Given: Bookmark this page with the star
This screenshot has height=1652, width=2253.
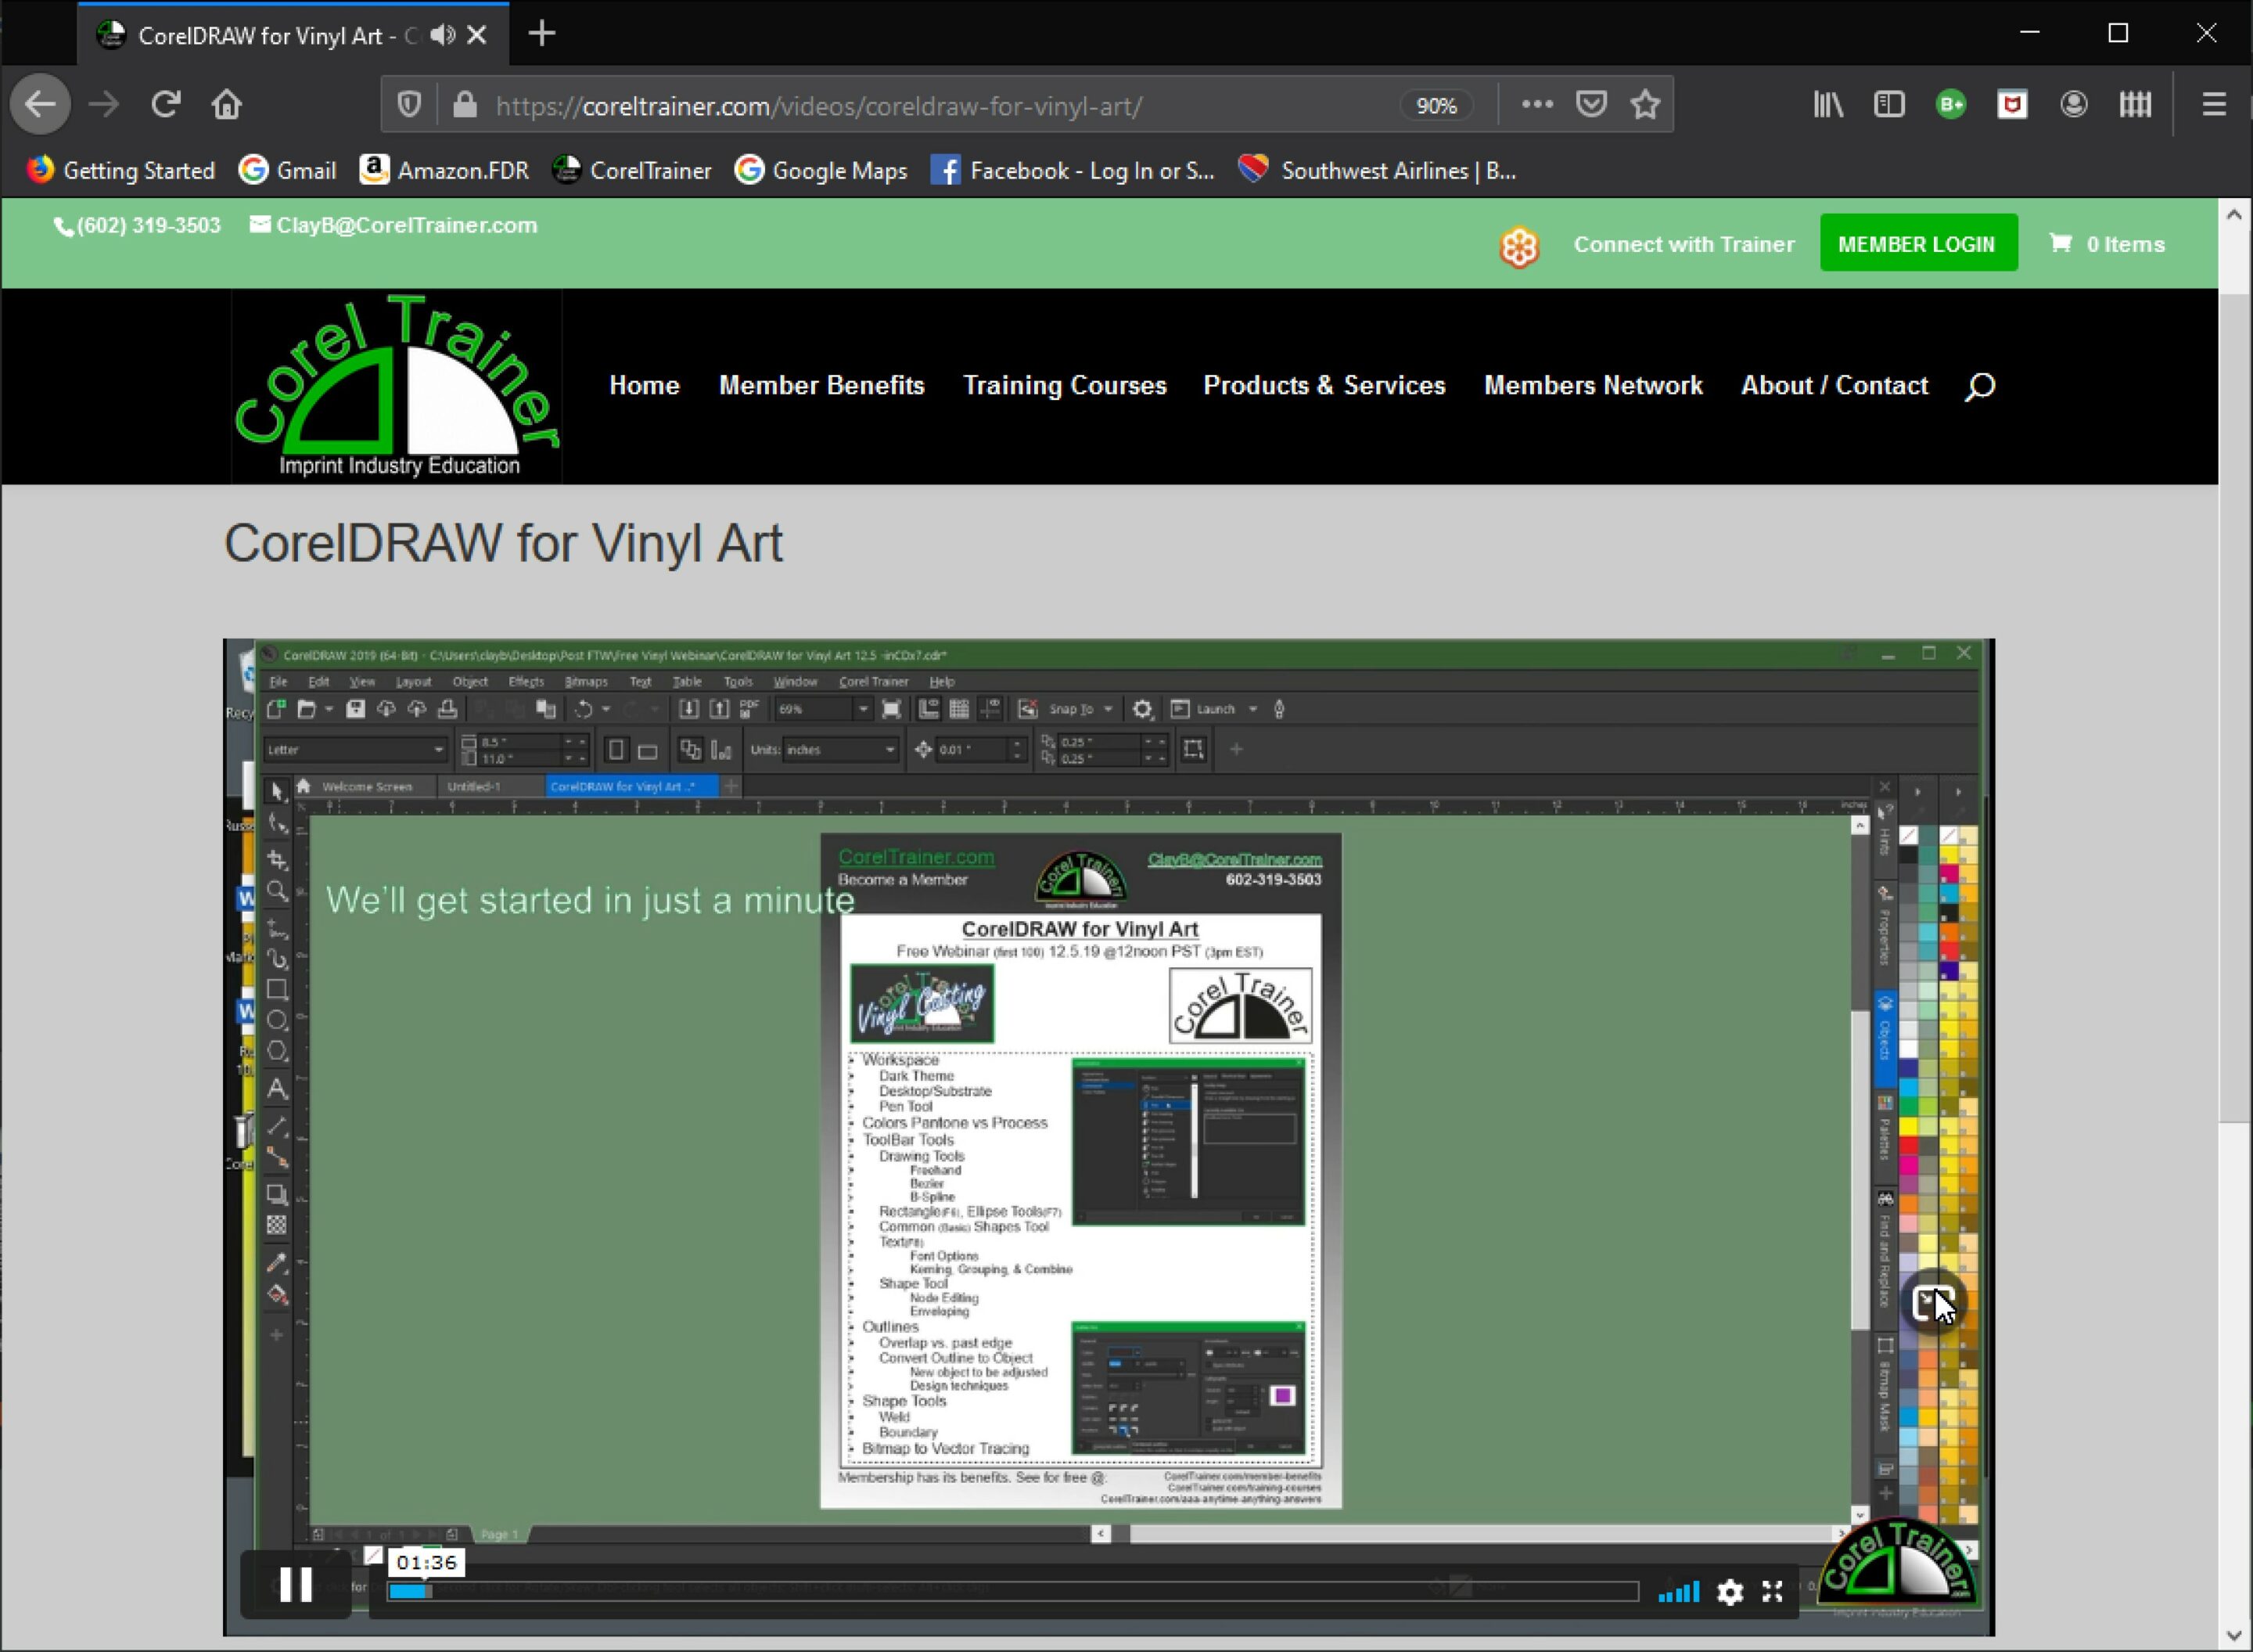Looking at the screenshot, I should point(1645,104).
